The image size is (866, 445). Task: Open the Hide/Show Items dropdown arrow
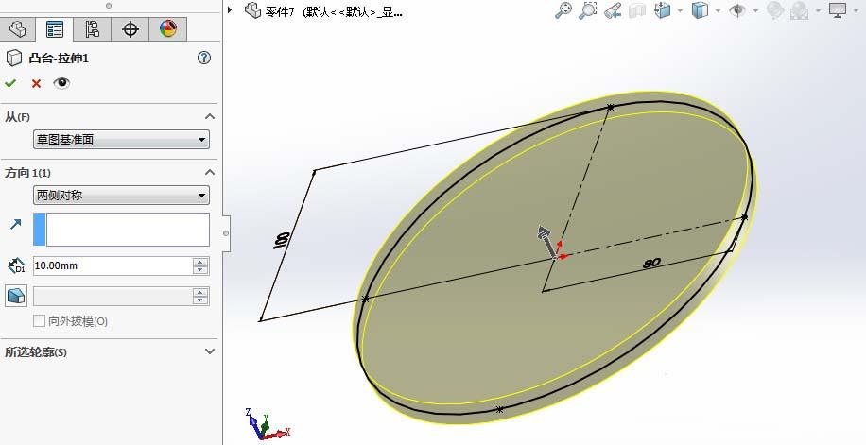[x=755, y=11]
